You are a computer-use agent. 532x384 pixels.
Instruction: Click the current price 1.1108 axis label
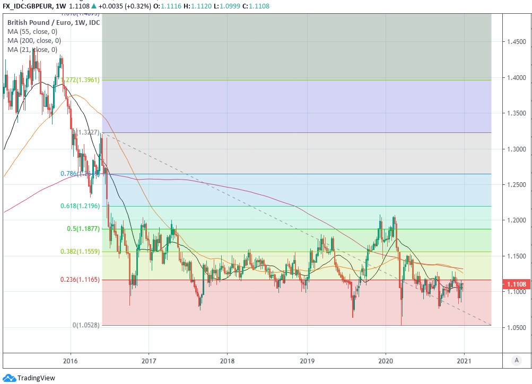[517, 284]
